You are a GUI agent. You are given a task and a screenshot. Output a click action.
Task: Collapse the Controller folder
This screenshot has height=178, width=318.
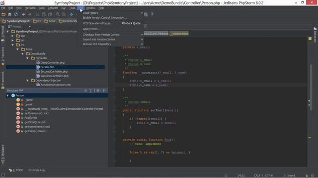(27, 58)
